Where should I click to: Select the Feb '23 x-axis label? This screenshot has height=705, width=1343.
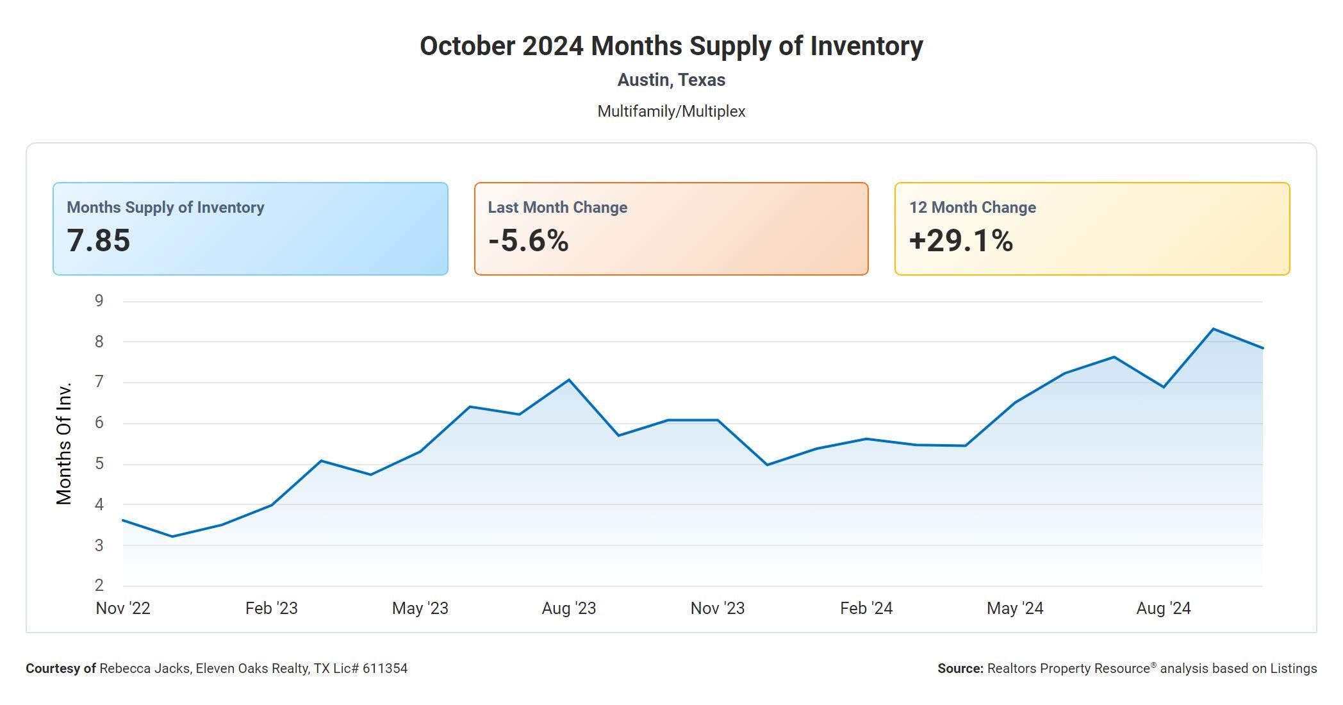click(272, 608)
